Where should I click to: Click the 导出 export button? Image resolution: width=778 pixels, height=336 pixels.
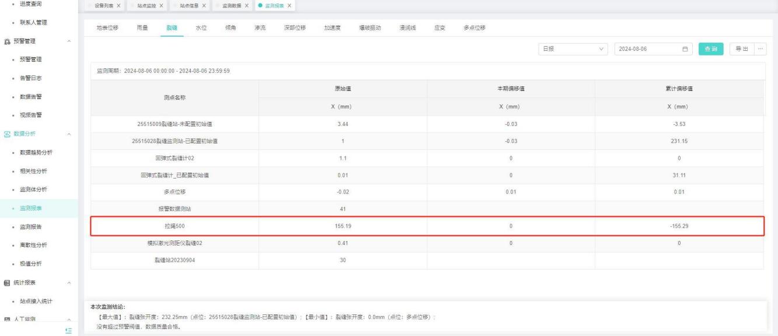(x=741, y=49)
